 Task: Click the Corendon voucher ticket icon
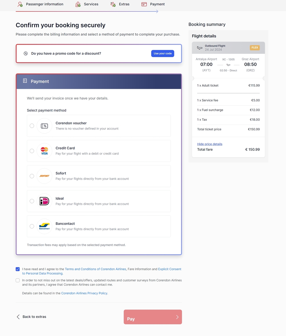pyautogui.click(x=44, y=126)
